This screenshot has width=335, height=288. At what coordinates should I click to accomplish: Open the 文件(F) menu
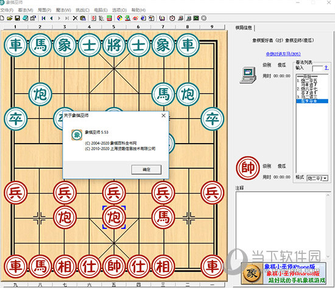coord(7,10)
